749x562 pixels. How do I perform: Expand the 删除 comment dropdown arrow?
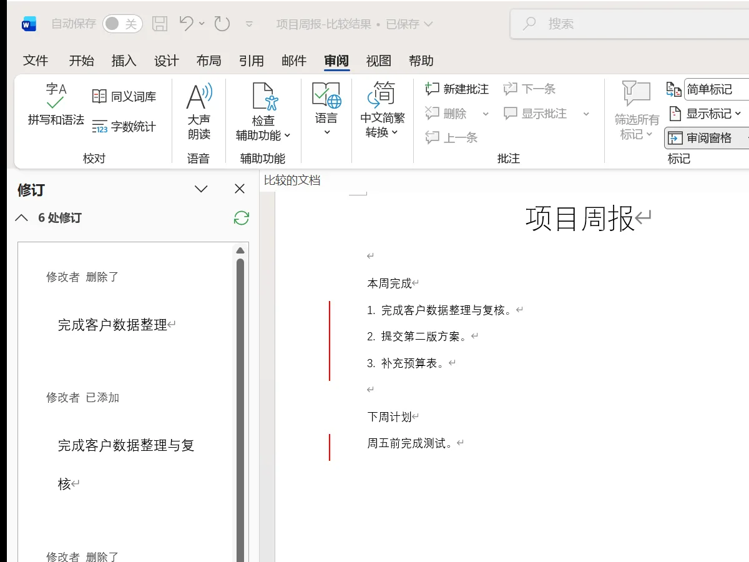pyautogui.click(x=486, y=114)
